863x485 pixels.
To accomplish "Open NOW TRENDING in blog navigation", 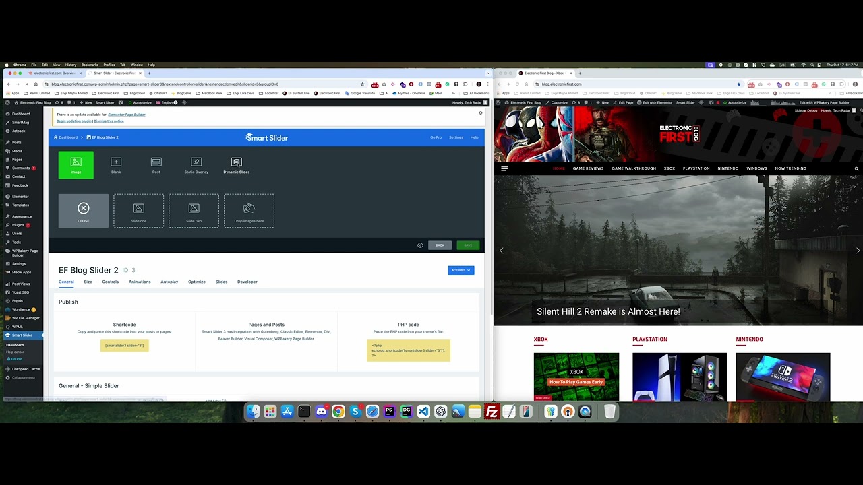I will pos(791,168).
